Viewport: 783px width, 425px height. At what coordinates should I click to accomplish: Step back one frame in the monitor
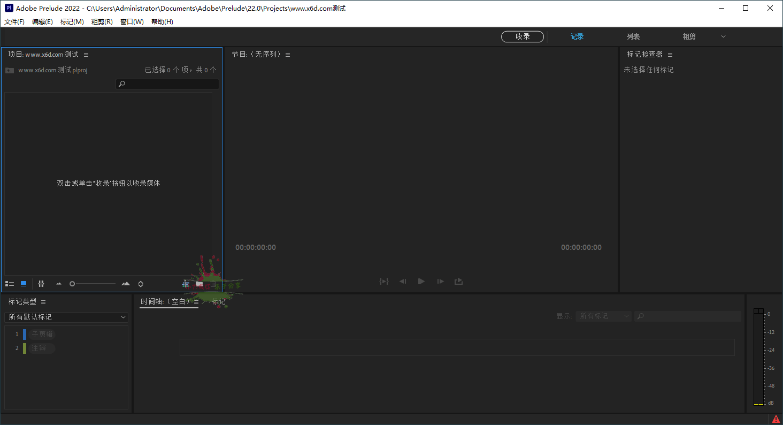(402, 281)
